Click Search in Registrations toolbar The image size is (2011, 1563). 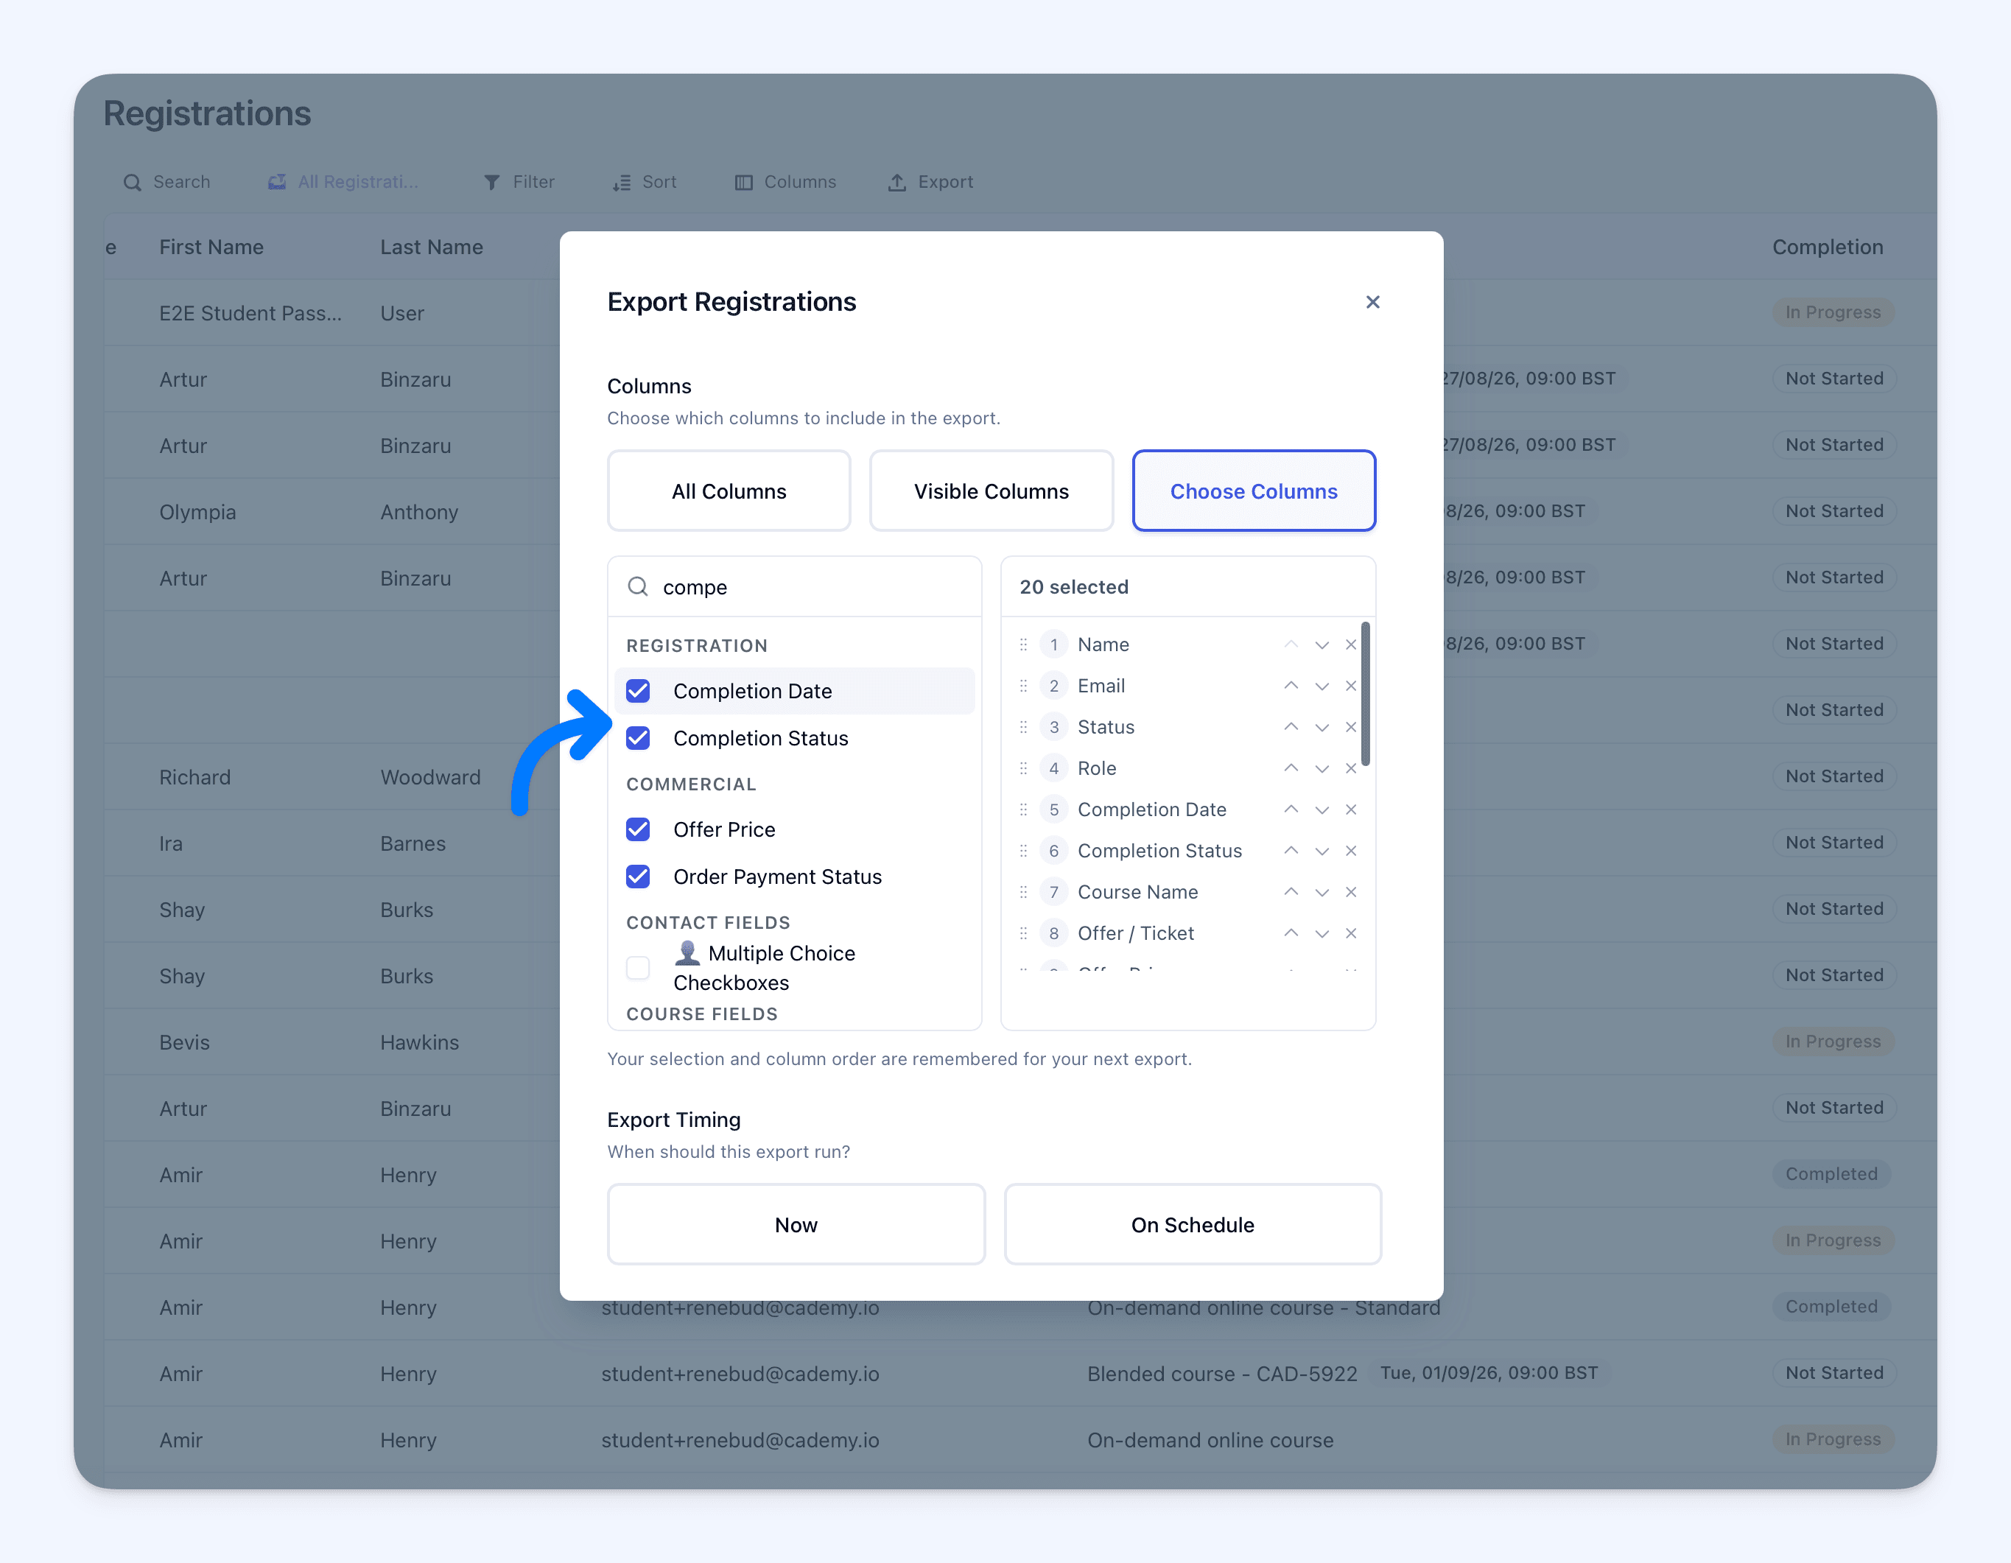click(x=166, y=182)
